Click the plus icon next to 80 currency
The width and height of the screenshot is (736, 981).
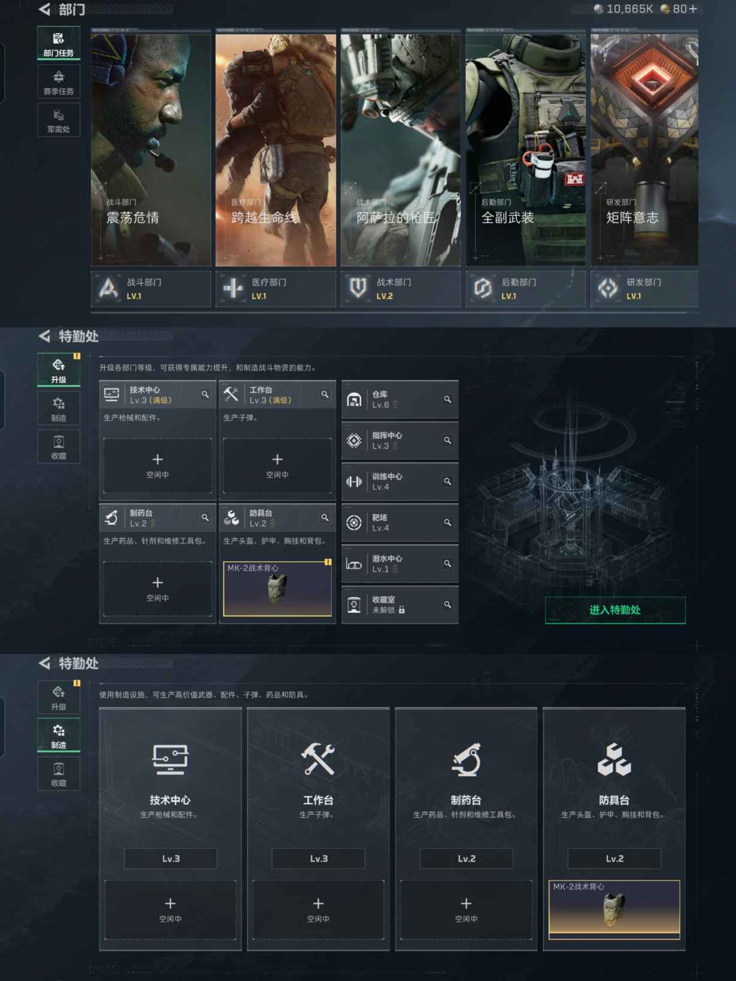click(x=693, y=9)
